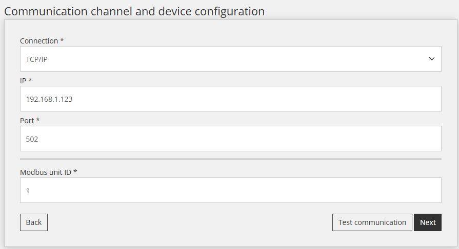459x249 pixels.
Task: Proceed with the Next button
Action: click(x=427, y=222)
